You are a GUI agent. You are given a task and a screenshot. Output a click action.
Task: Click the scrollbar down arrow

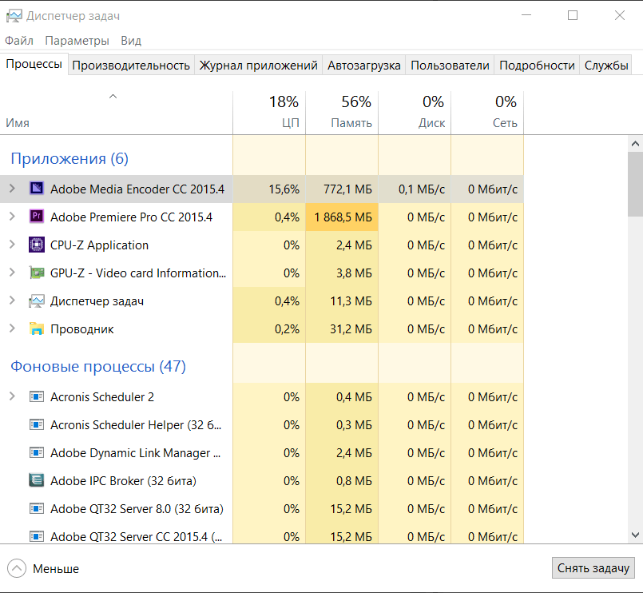coord(635,535)
